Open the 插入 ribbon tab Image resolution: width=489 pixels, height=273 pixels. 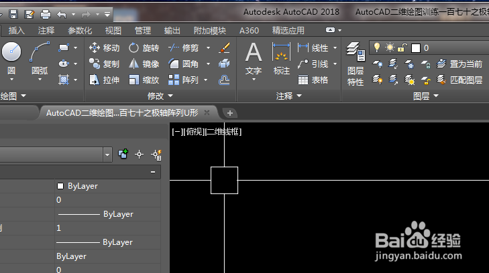16,31
